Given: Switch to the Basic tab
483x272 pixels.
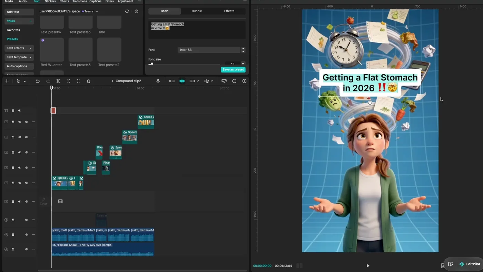Looking at the screenshot, I should 165,11.
